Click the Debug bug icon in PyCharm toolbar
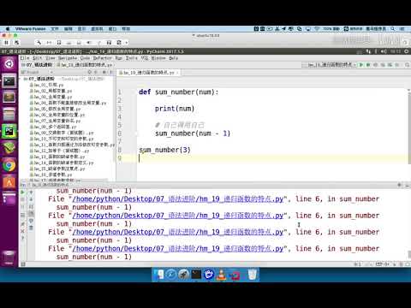The height and width of the screenshot is (308, 411). click(x=368, y=65)
